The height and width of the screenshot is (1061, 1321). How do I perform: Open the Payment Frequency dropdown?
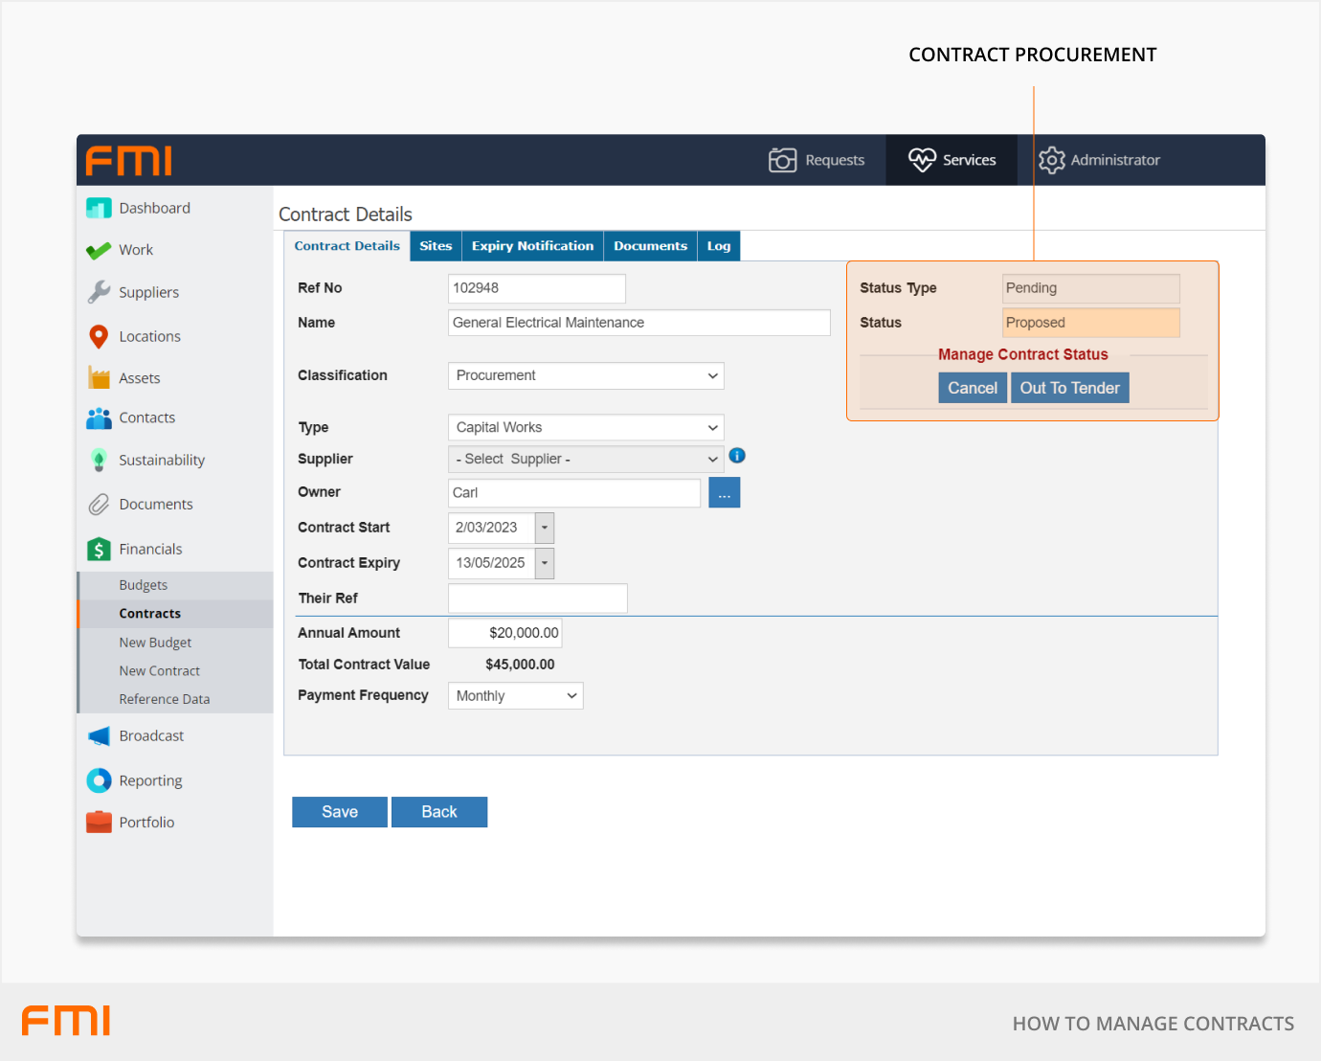click(515, 696)
